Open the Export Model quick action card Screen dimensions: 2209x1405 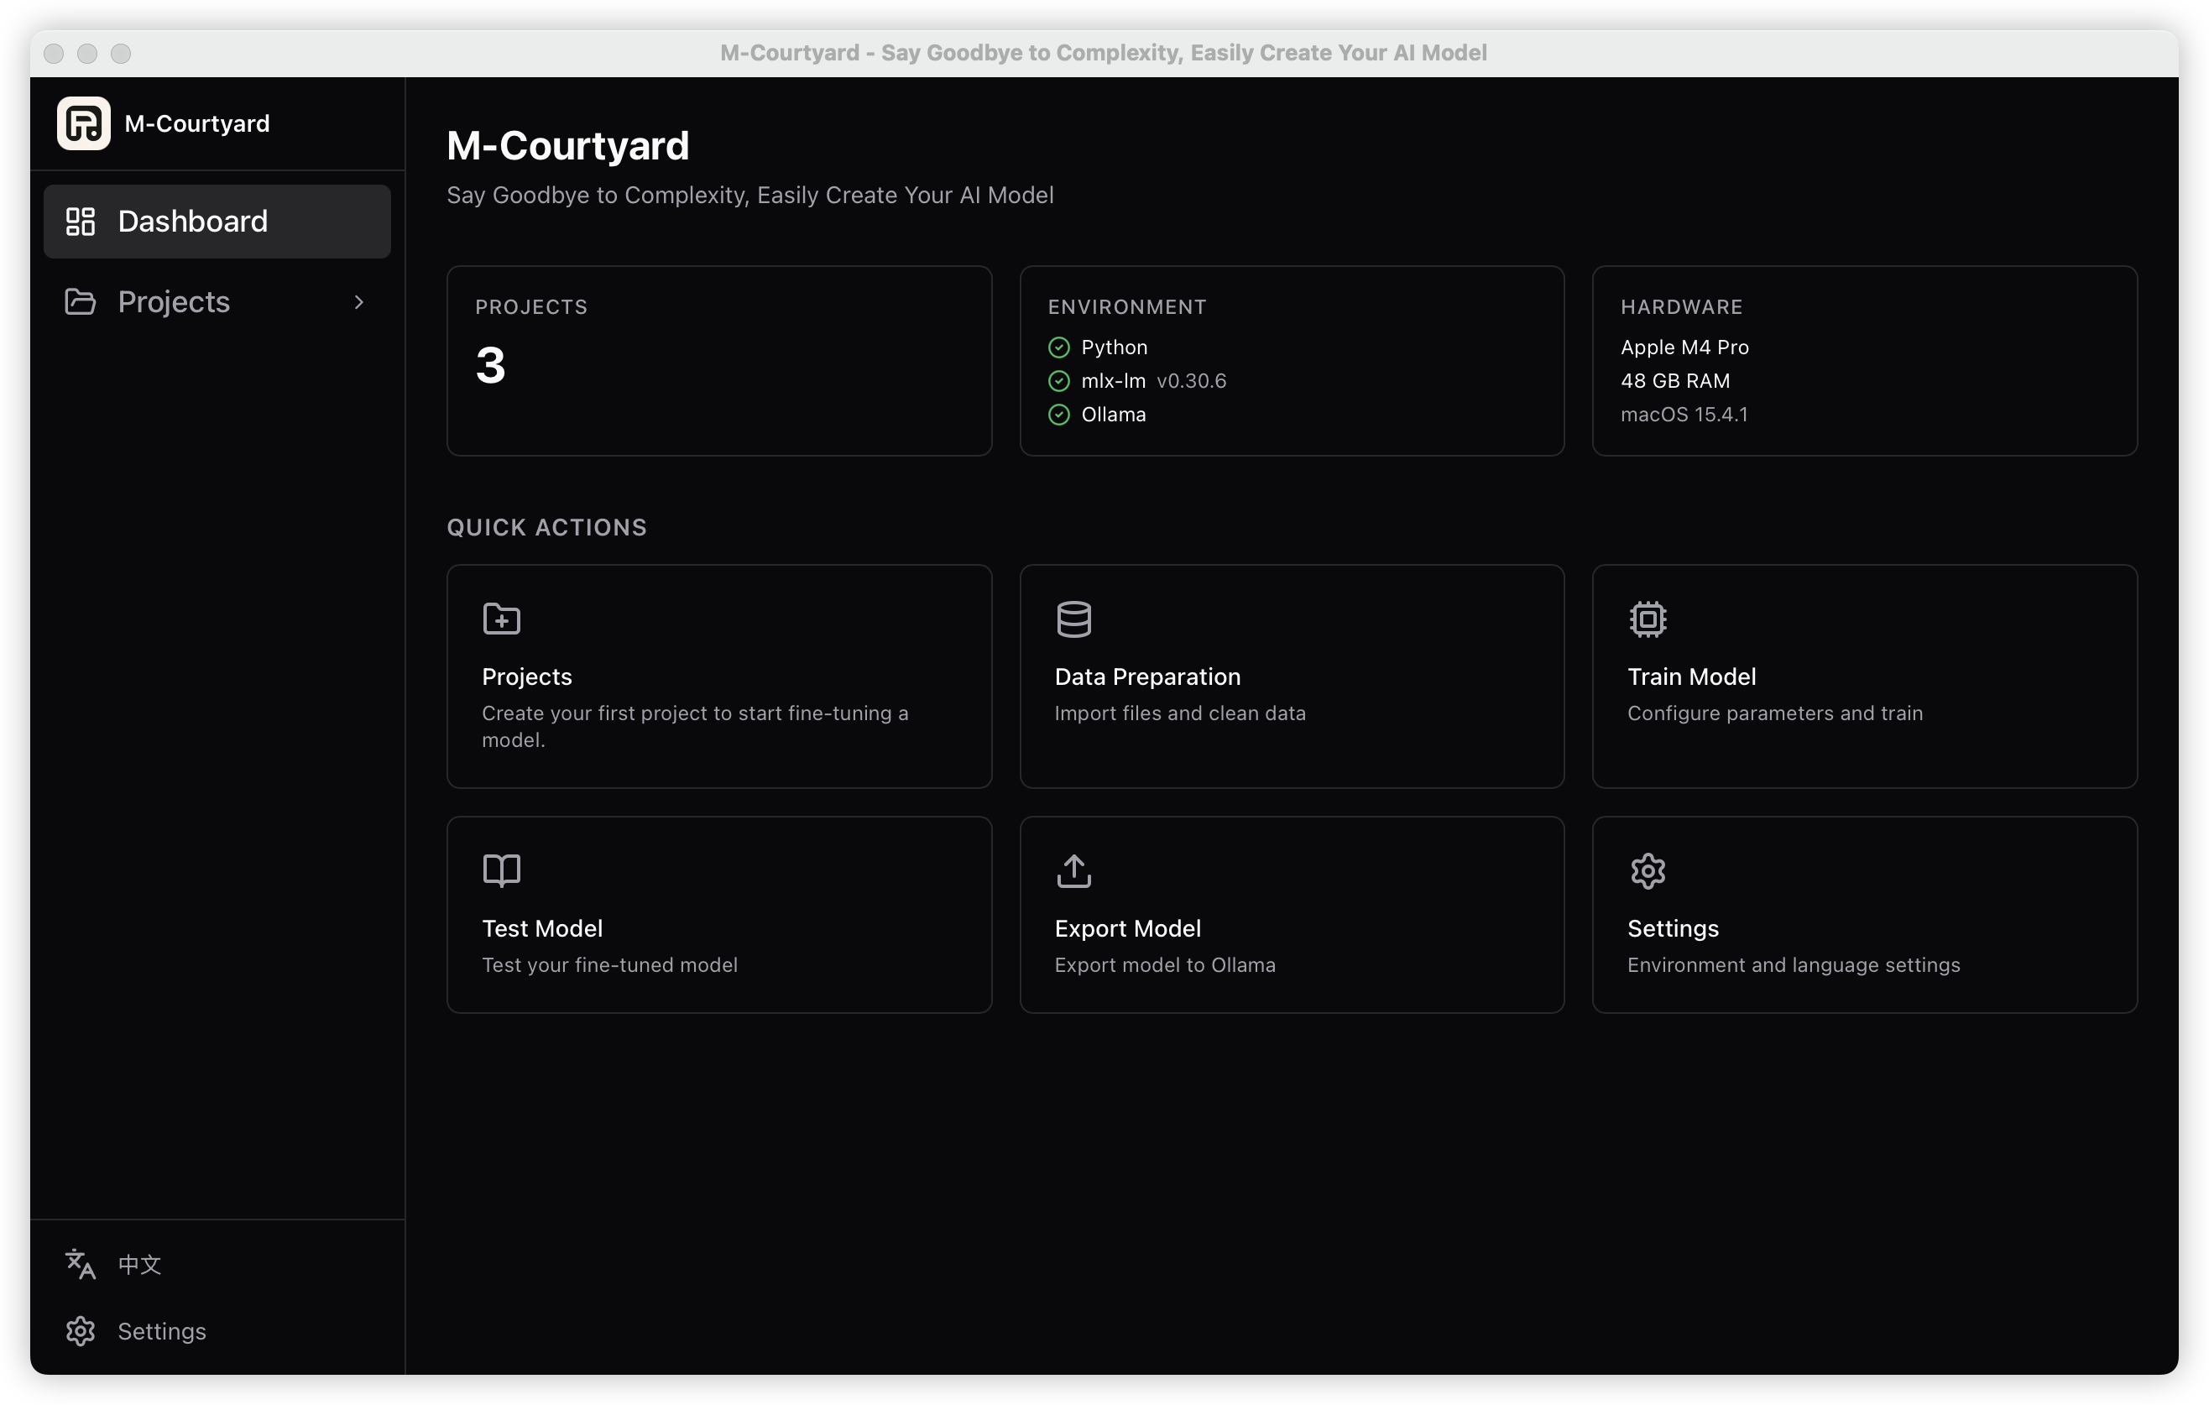click(x=1292, y=914)
